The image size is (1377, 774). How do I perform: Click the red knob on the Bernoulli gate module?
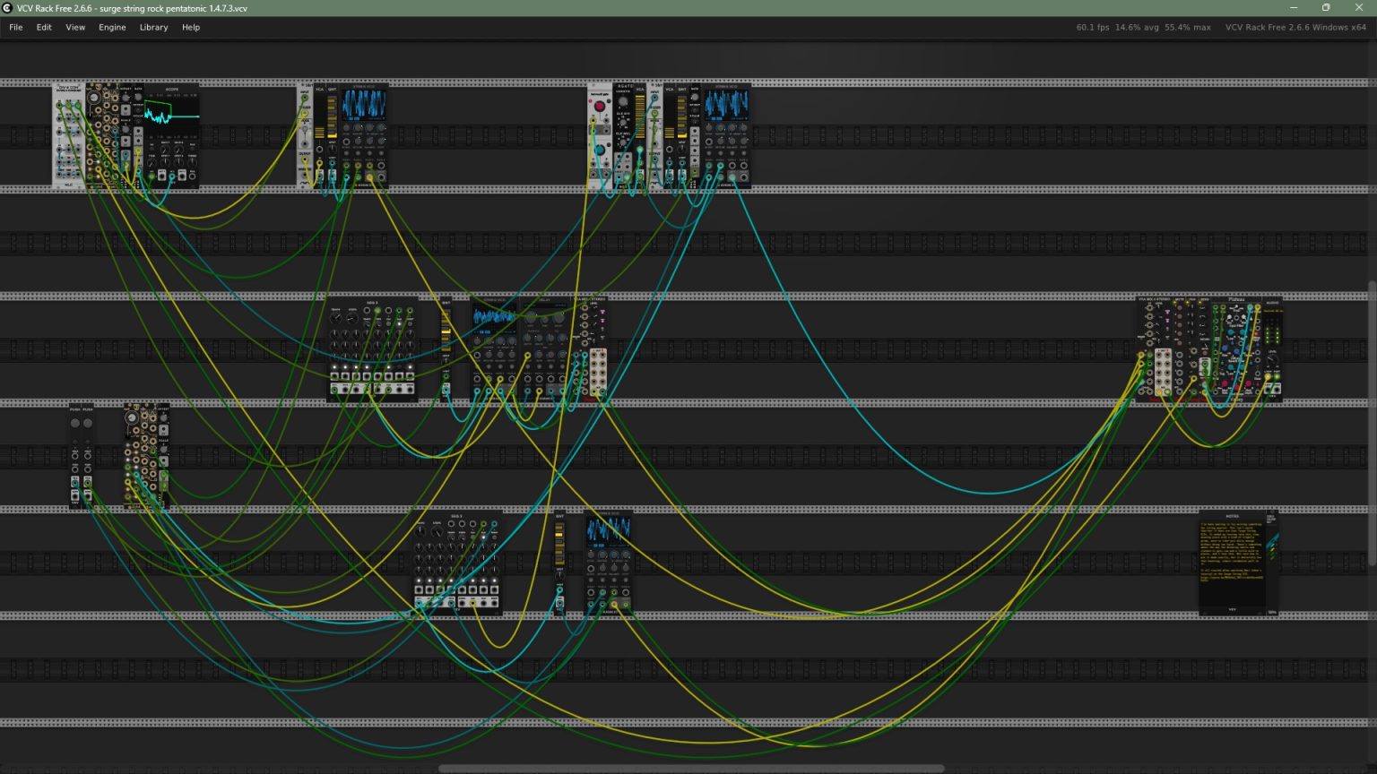click(x=600, y=106)
